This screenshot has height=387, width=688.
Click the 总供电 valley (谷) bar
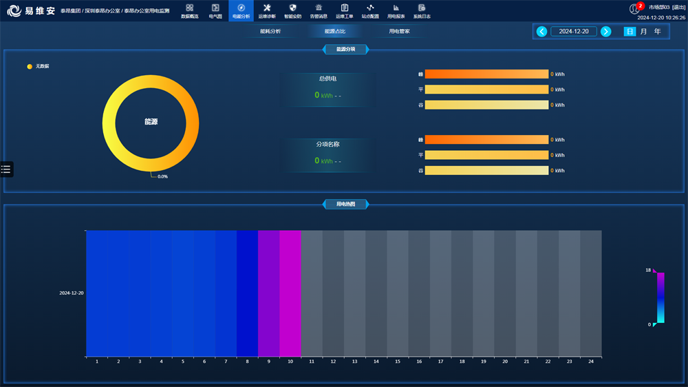486,105
